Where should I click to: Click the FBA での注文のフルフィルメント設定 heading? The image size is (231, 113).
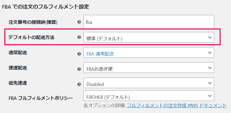pos(46,7)
